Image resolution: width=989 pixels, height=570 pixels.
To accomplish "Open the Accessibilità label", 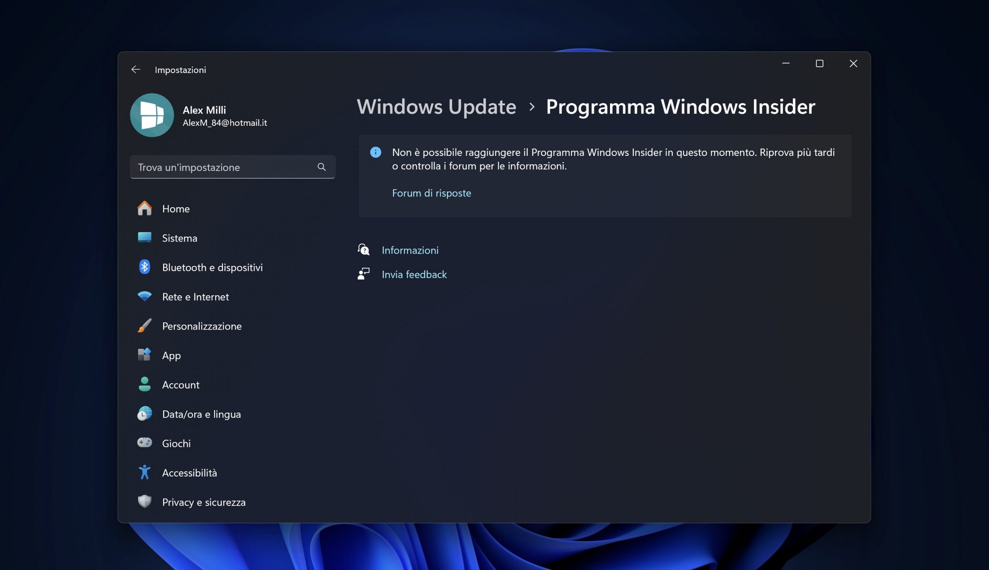I will click(190, 473).
